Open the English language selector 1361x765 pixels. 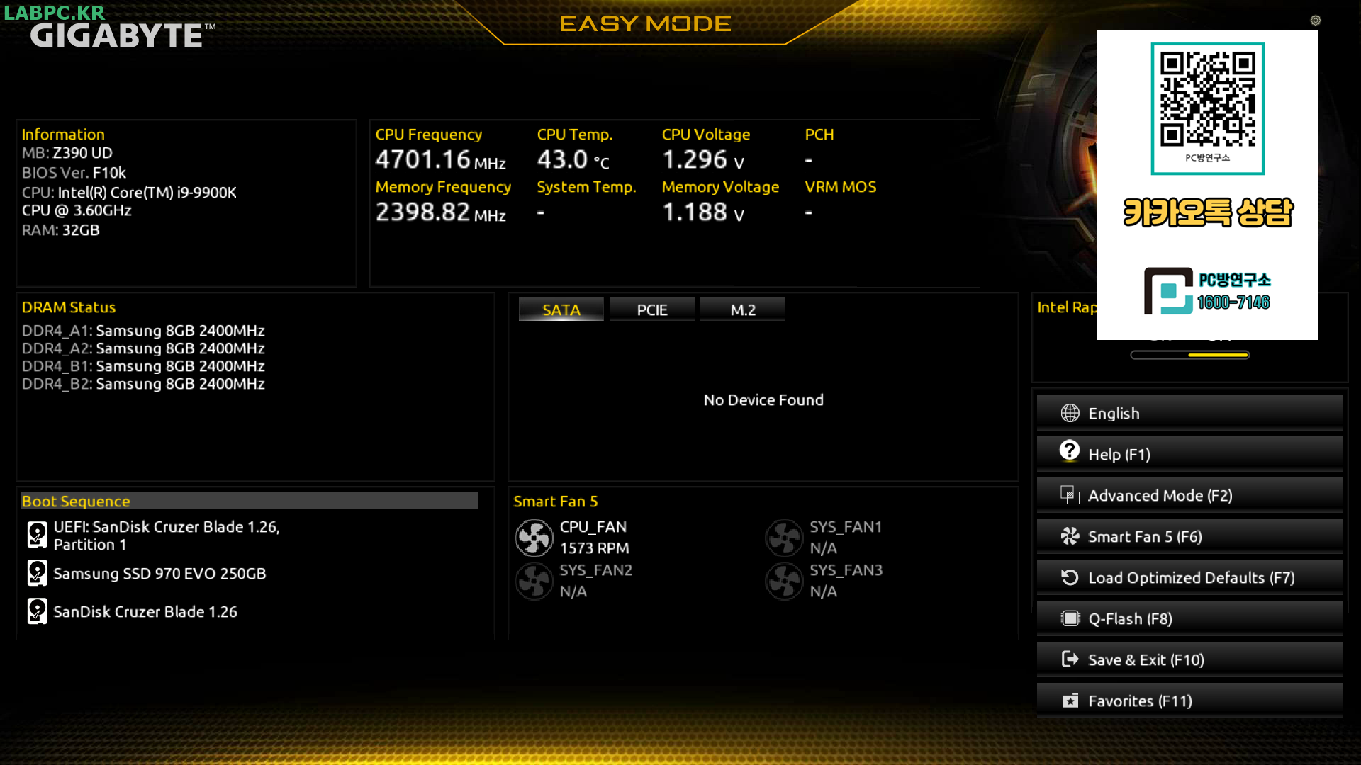pyautogui.click(x=1189, y=413)
